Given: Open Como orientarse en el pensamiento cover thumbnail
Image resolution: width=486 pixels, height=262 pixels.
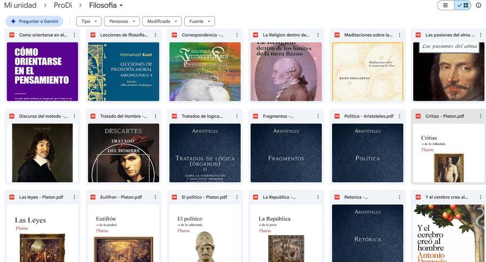Looking at the screenshot, I should 43,72.
